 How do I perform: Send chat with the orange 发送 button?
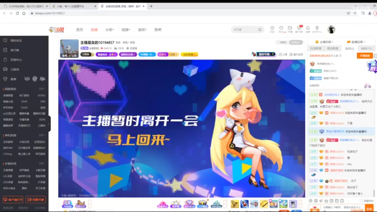pyautogui.click(x=369, y=209)
